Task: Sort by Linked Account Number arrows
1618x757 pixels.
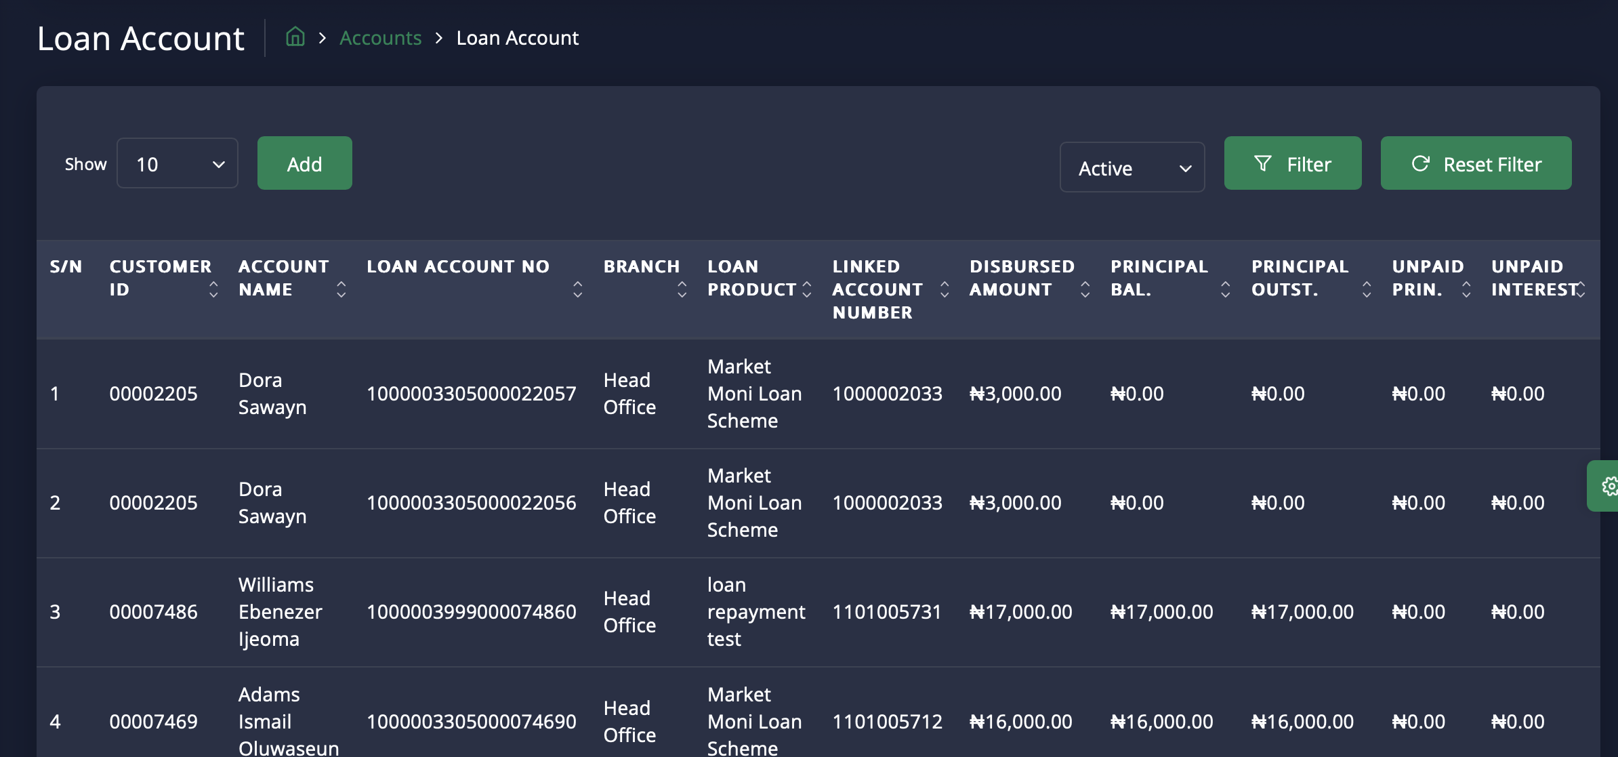Action: tap(945, 289)
